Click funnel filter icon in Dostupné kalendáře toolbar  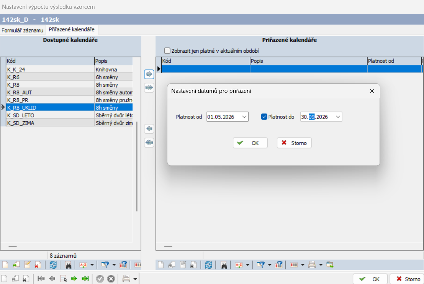[x=105, y=265]
